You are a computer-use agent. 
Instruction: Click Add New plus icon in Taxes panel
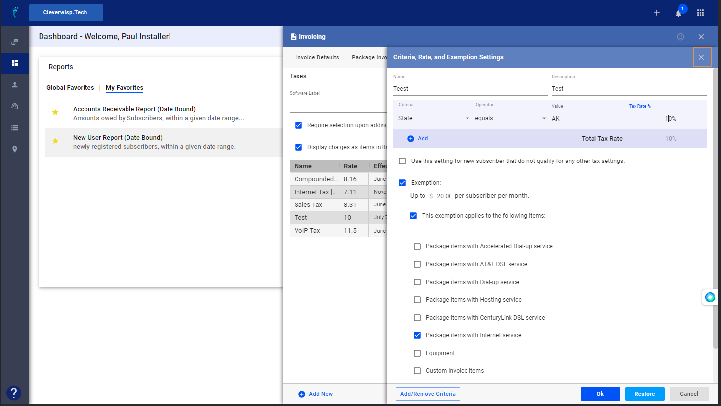pos(302,394)
